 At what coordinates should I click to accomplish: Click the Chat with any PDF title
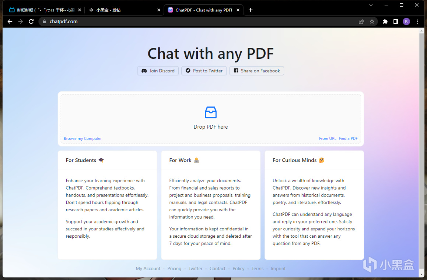[x=210, y=54]
